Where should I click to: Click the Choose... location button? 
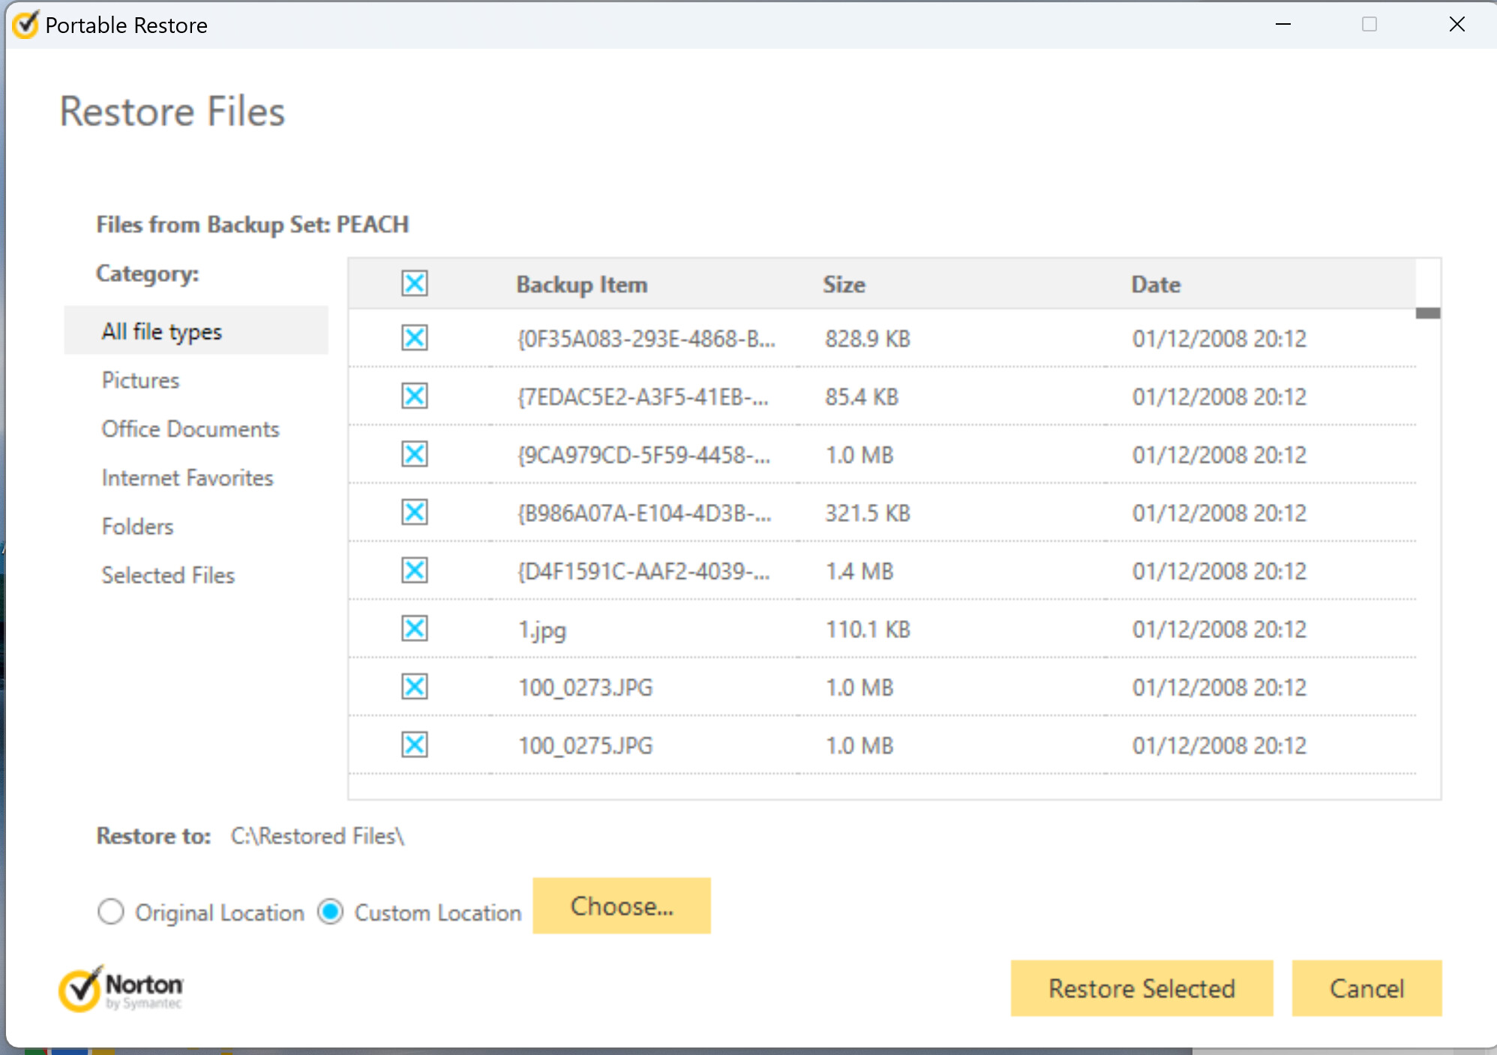pos(621,906)
